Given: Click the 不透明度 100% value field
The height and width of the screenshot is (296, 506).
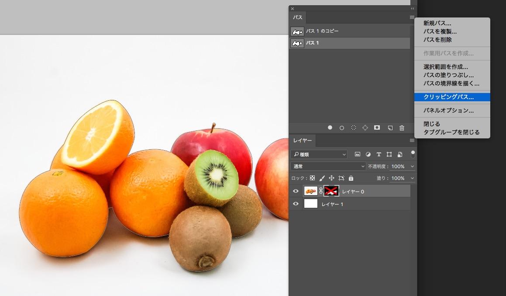Looking at the screenshot, I should click(x=398, y=166).
